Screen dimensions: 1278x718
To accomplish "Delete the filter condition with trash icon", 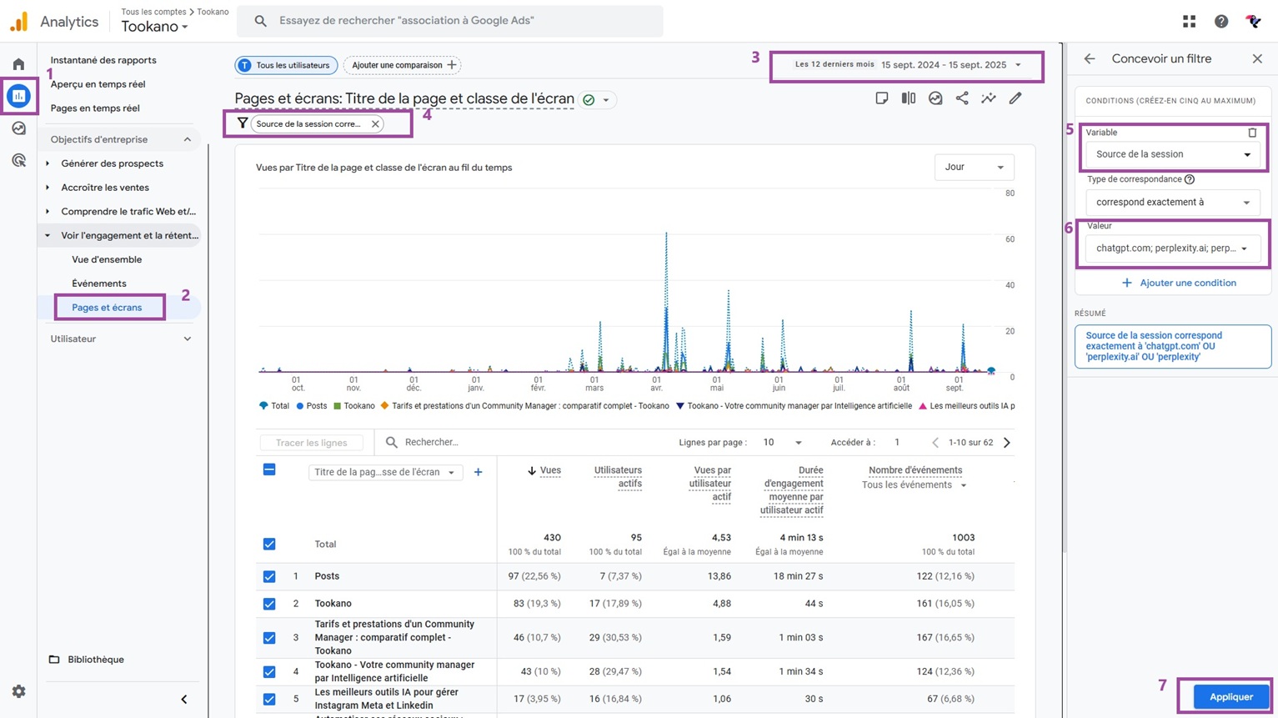I will (x=1251, y=133).
